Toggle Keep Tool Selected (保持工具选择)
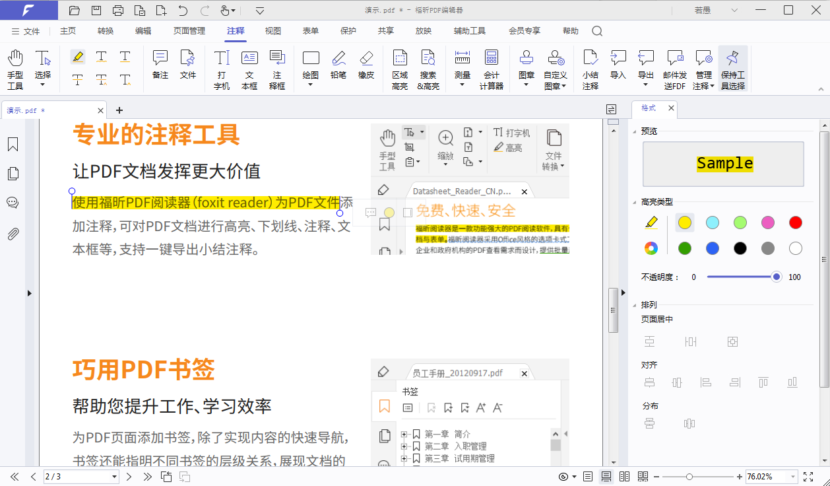This screenshot has width=830, height=486. [733, 69]
